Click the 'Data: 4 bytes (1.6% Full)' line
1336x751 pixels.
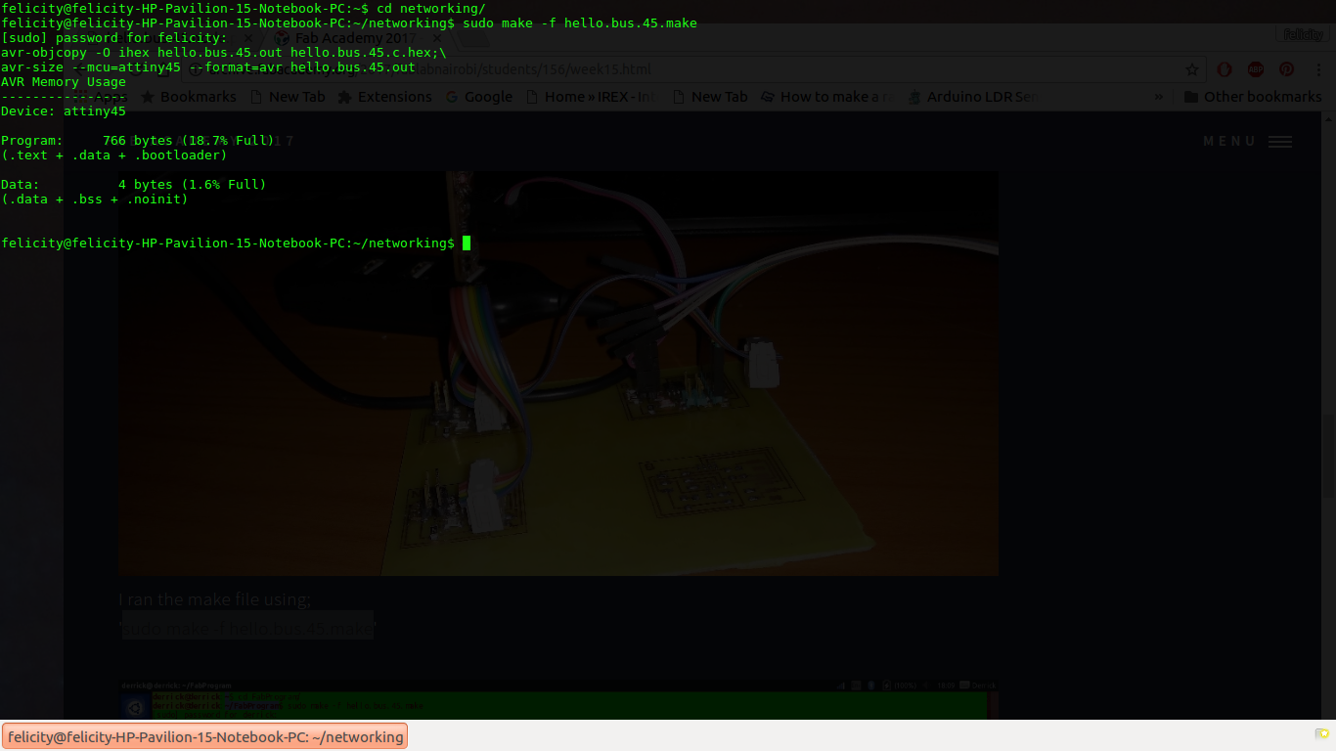(x=134, y=185)
